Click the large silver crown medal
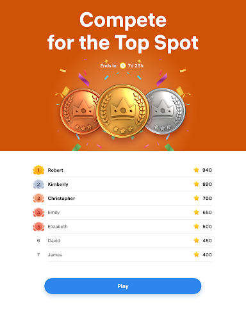Screen dimensions: 246x328 click(165, 111)
